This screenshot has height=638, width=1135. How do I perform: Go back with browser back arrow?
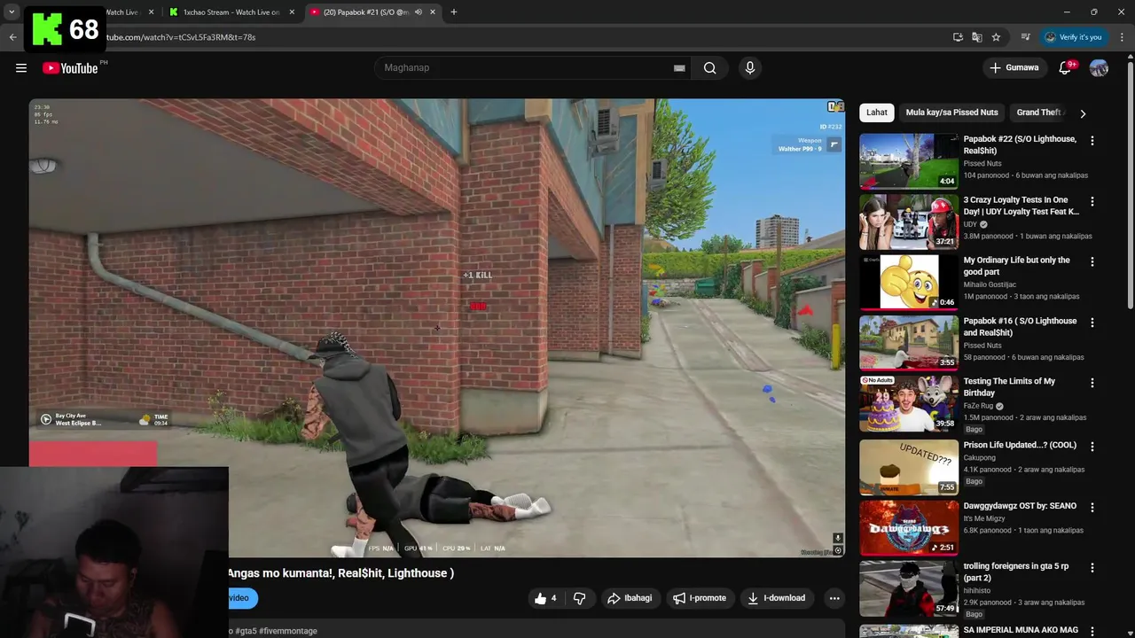coord(12,37)
